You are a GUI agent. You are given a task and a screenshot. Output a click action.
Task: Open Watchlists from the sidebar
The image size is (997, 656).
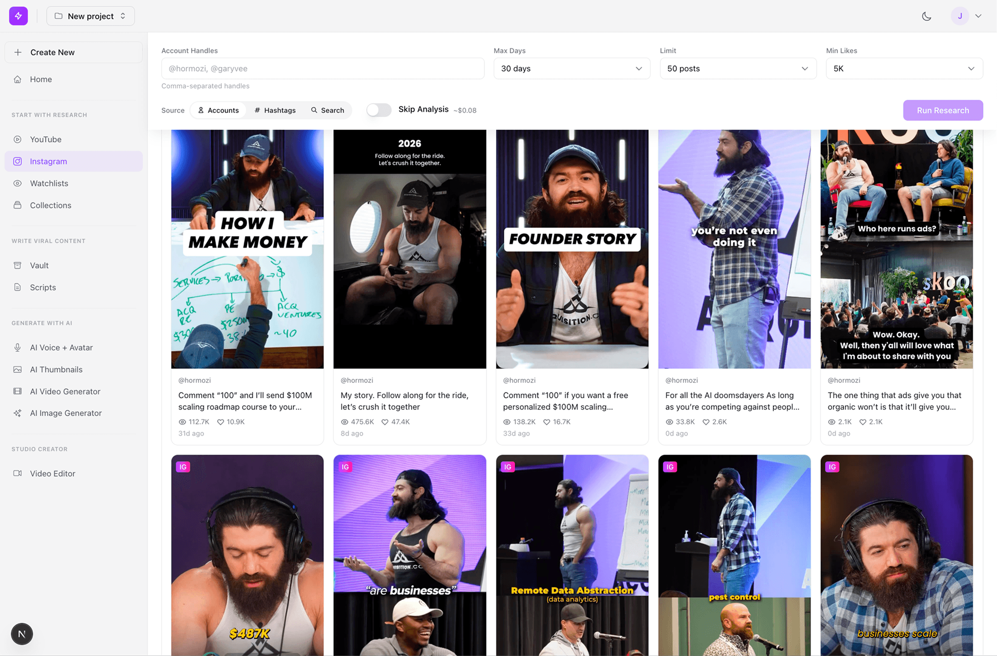[49, 183]
